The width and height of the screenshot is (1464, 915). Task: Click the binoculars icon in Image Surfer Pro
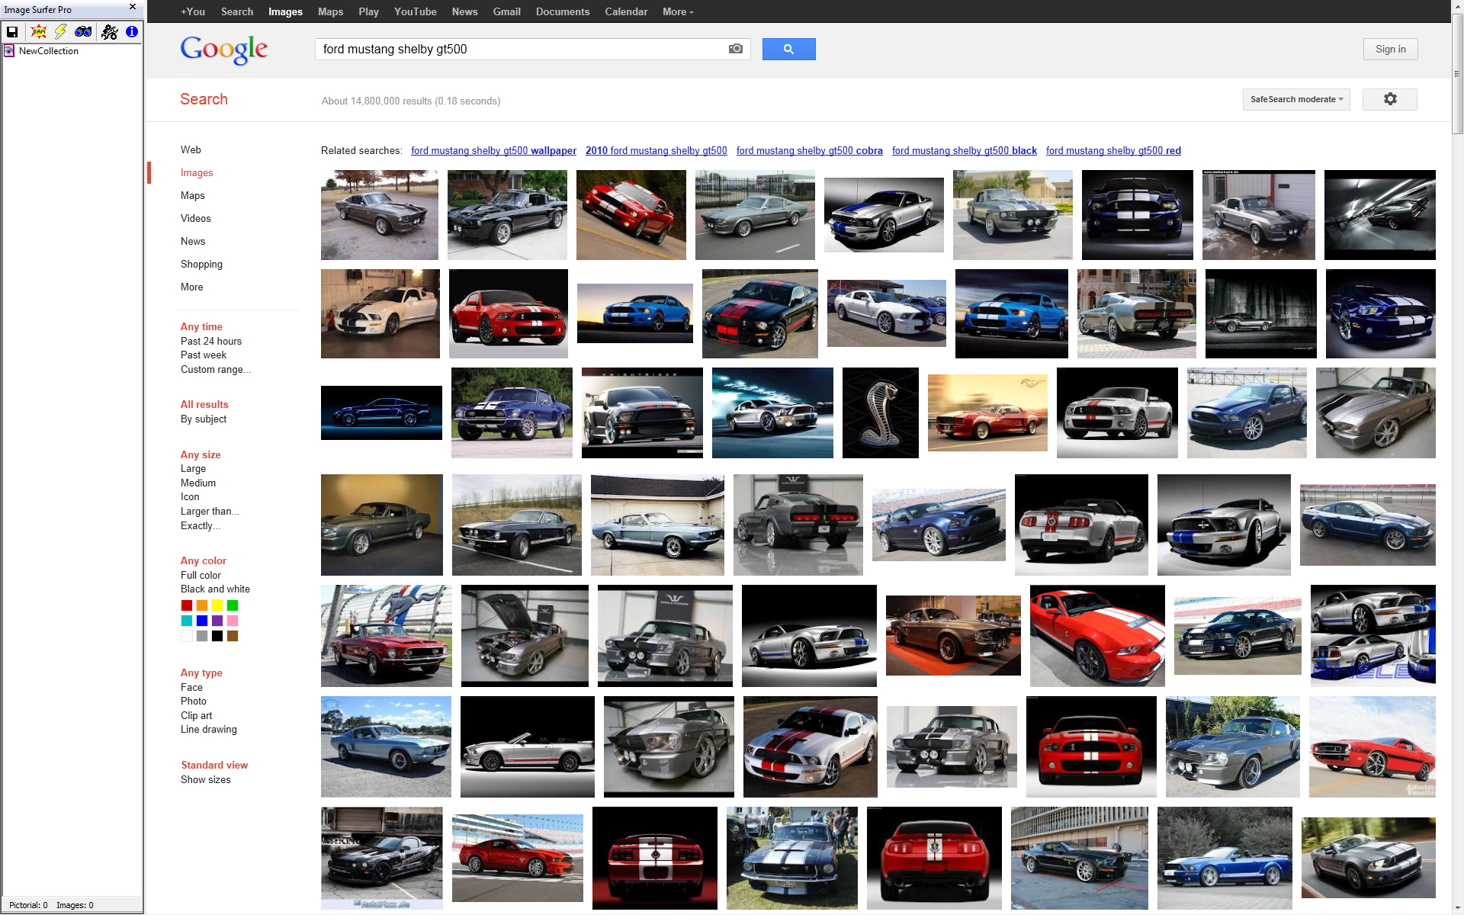pos(83,32)
